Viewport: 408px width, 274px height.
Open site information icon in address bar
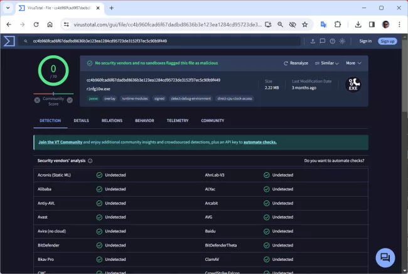point(67,25)
